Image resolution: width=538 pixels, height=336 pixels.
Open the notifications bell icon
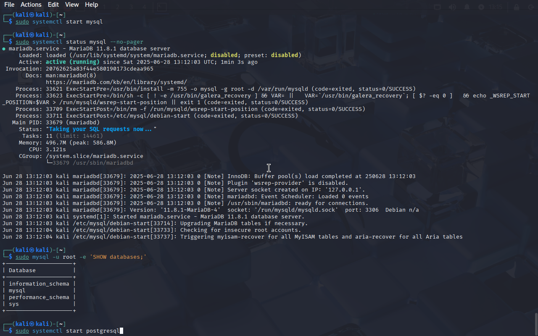(467, 7)
